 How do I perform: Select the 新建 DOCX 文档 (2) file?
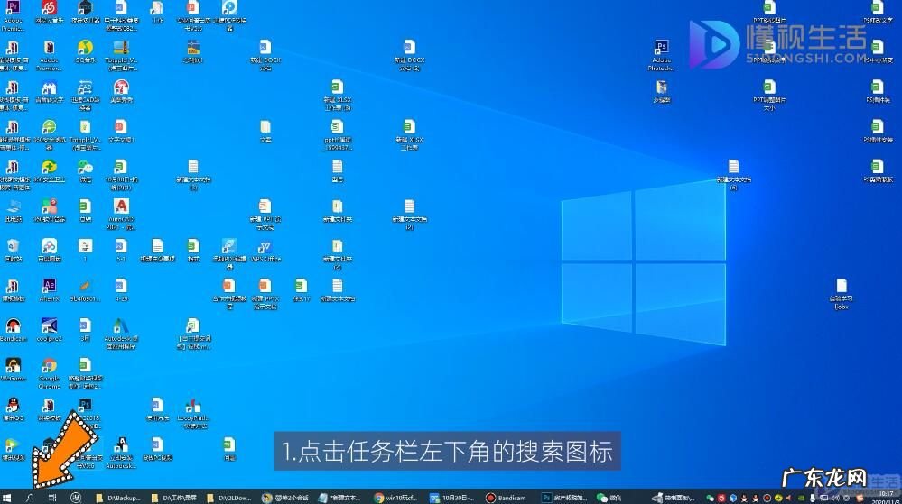[x=409, y=55]
